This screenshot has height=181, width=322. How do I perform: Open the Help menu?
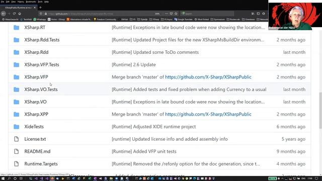pos(47,2)
